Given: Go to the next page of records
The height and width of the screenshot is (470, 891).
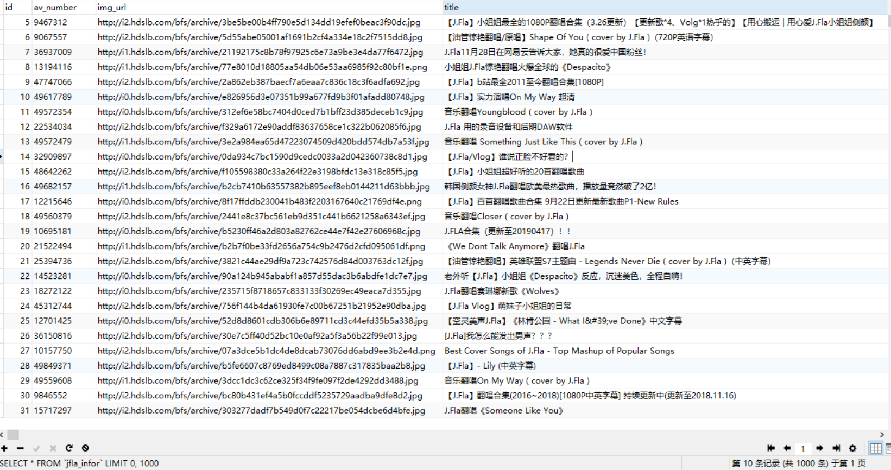Looking at the screenshot, I should click(820, 448).
